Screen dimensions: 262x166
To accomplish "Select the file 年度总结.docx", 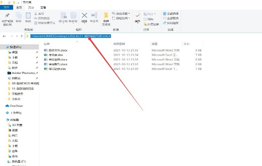I will point(56,59).
